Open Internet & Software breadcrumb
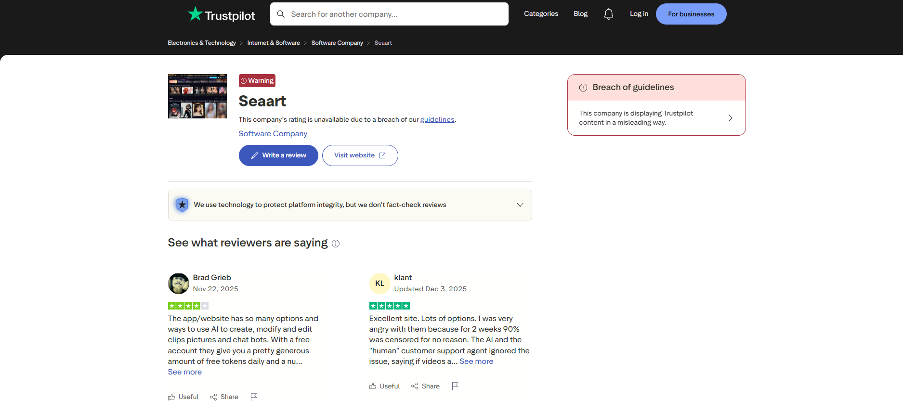Screen dimensions: 903x413 pos(274,43)
